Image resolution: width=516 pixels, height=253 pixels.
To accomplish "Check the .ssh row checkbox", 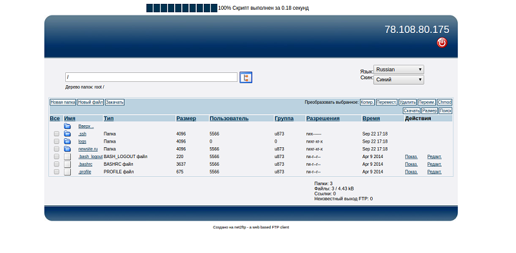I will point(57,134).
